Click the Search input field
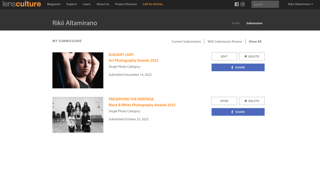 [265, 4]
